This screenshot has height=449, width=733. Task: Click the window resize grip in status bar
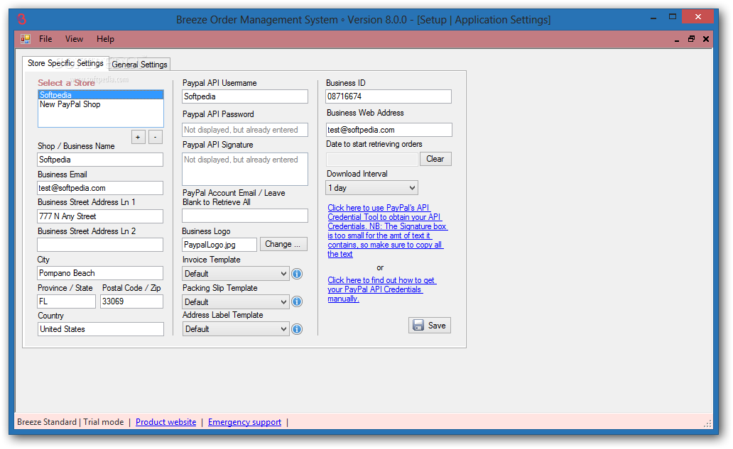(x=707, y=423)
